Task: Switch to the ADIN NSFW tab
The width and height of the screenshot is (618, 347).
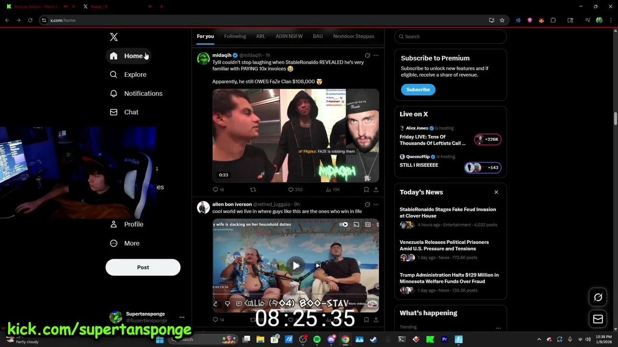Action: pos(289,37)
